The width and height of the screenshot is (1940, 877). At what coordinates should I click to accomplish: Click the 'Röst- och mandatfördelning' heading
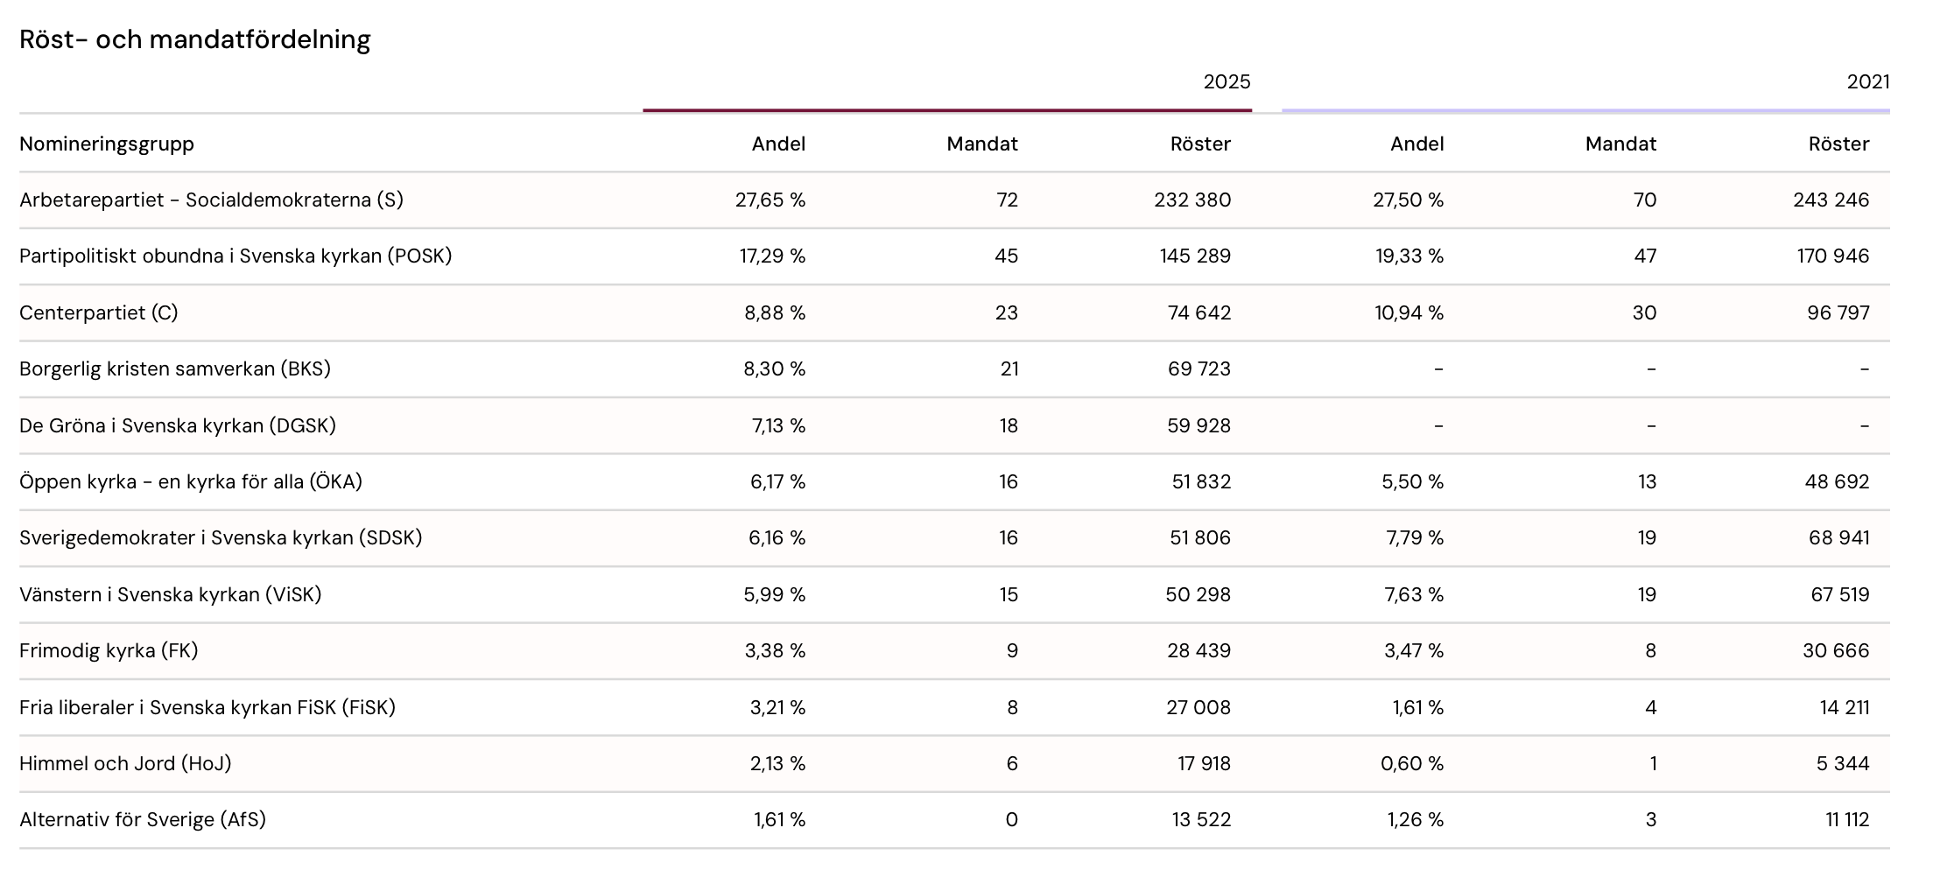click(194, 39)
